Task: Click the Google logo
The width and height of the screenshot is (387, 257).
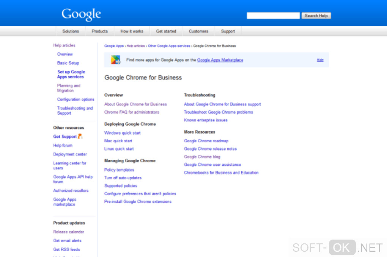Action: pyautogui.click(x=81, y=14)
